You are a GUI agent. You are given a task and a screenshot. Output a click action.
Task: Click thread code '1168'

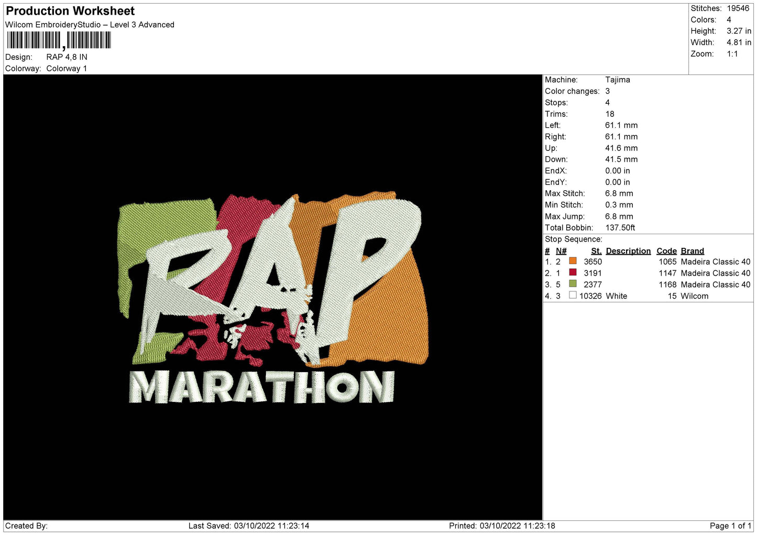[667, 285]
